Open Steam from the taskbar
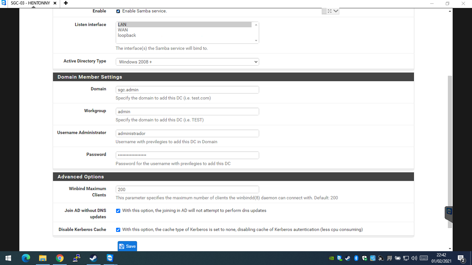Screen dimensions: 472x265 (x=93, y=258)
